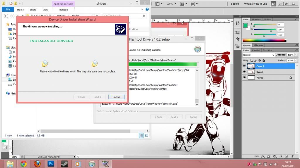
Task: Click the link layers icon
Action: 257,156
